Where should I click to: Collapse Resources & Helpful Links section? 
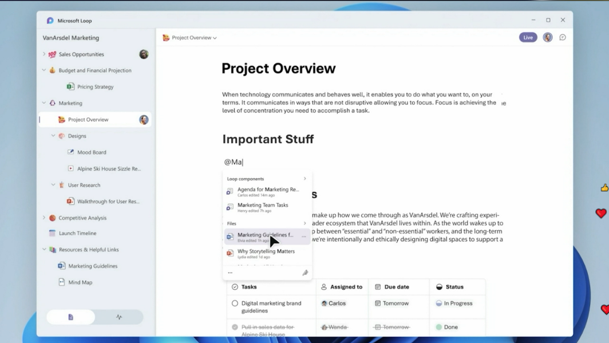[44, 250]
